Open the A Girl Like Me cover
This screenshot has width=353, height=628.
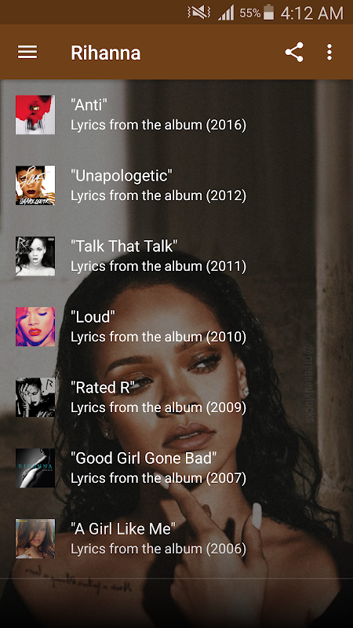[35, 539]
